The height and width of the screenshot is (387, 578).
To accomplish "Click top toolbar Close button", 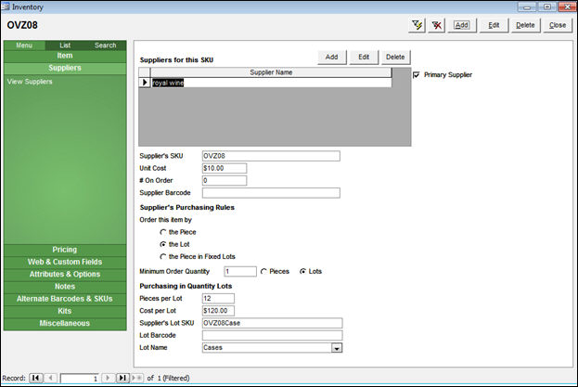I will point(558,25).
